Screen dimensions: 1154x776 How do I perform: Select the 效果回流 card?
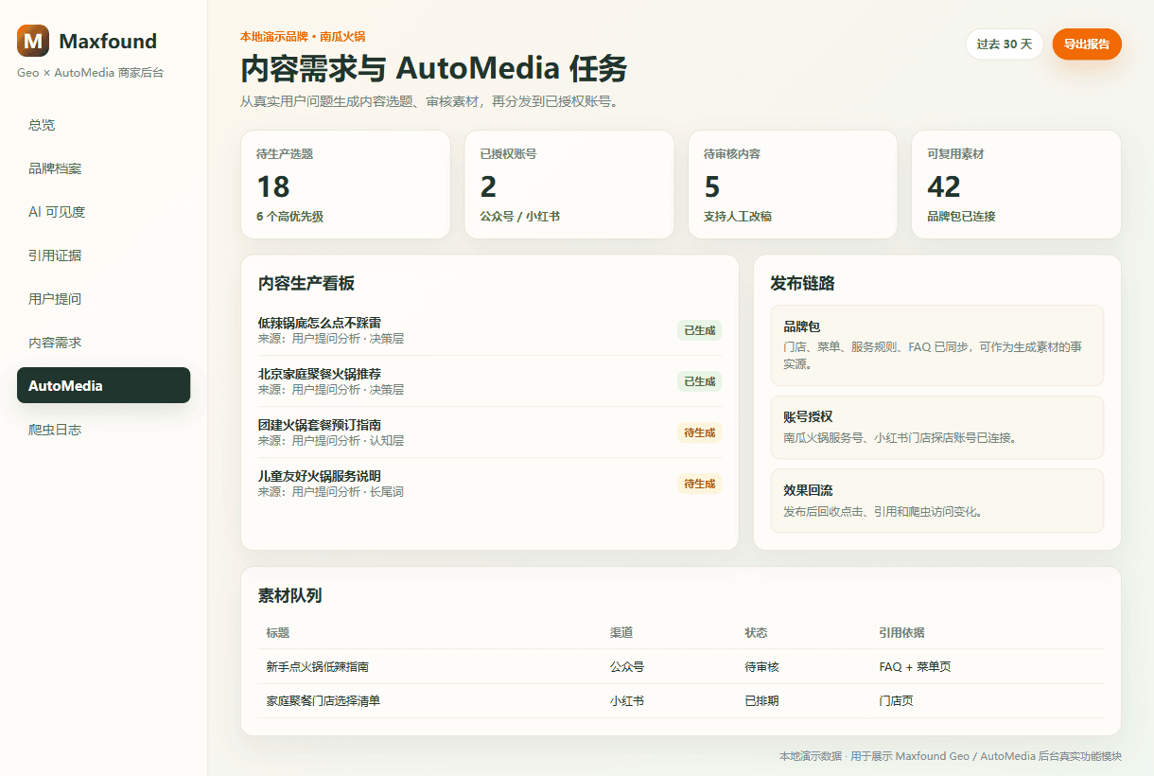pyautogui.click(x=937, y=501)
